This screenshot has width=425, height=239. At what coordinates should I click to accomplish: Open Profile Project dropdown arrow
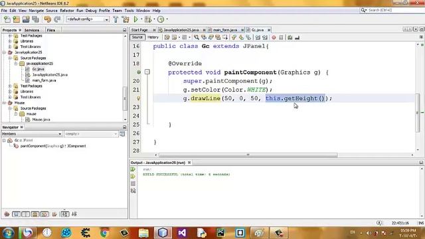coord(167,19)
